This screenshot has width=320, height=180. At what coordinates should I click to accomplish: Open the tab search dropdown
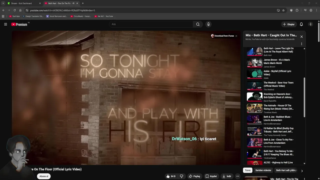pyautogui.click(x=3, y=3)
